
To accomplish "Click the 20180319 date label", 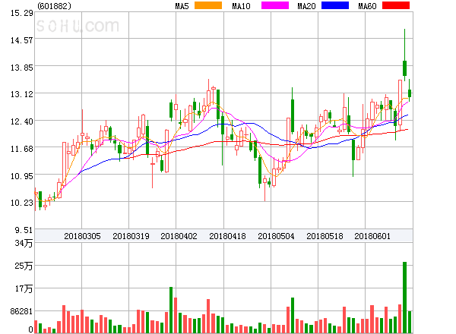I will [131, 236].
